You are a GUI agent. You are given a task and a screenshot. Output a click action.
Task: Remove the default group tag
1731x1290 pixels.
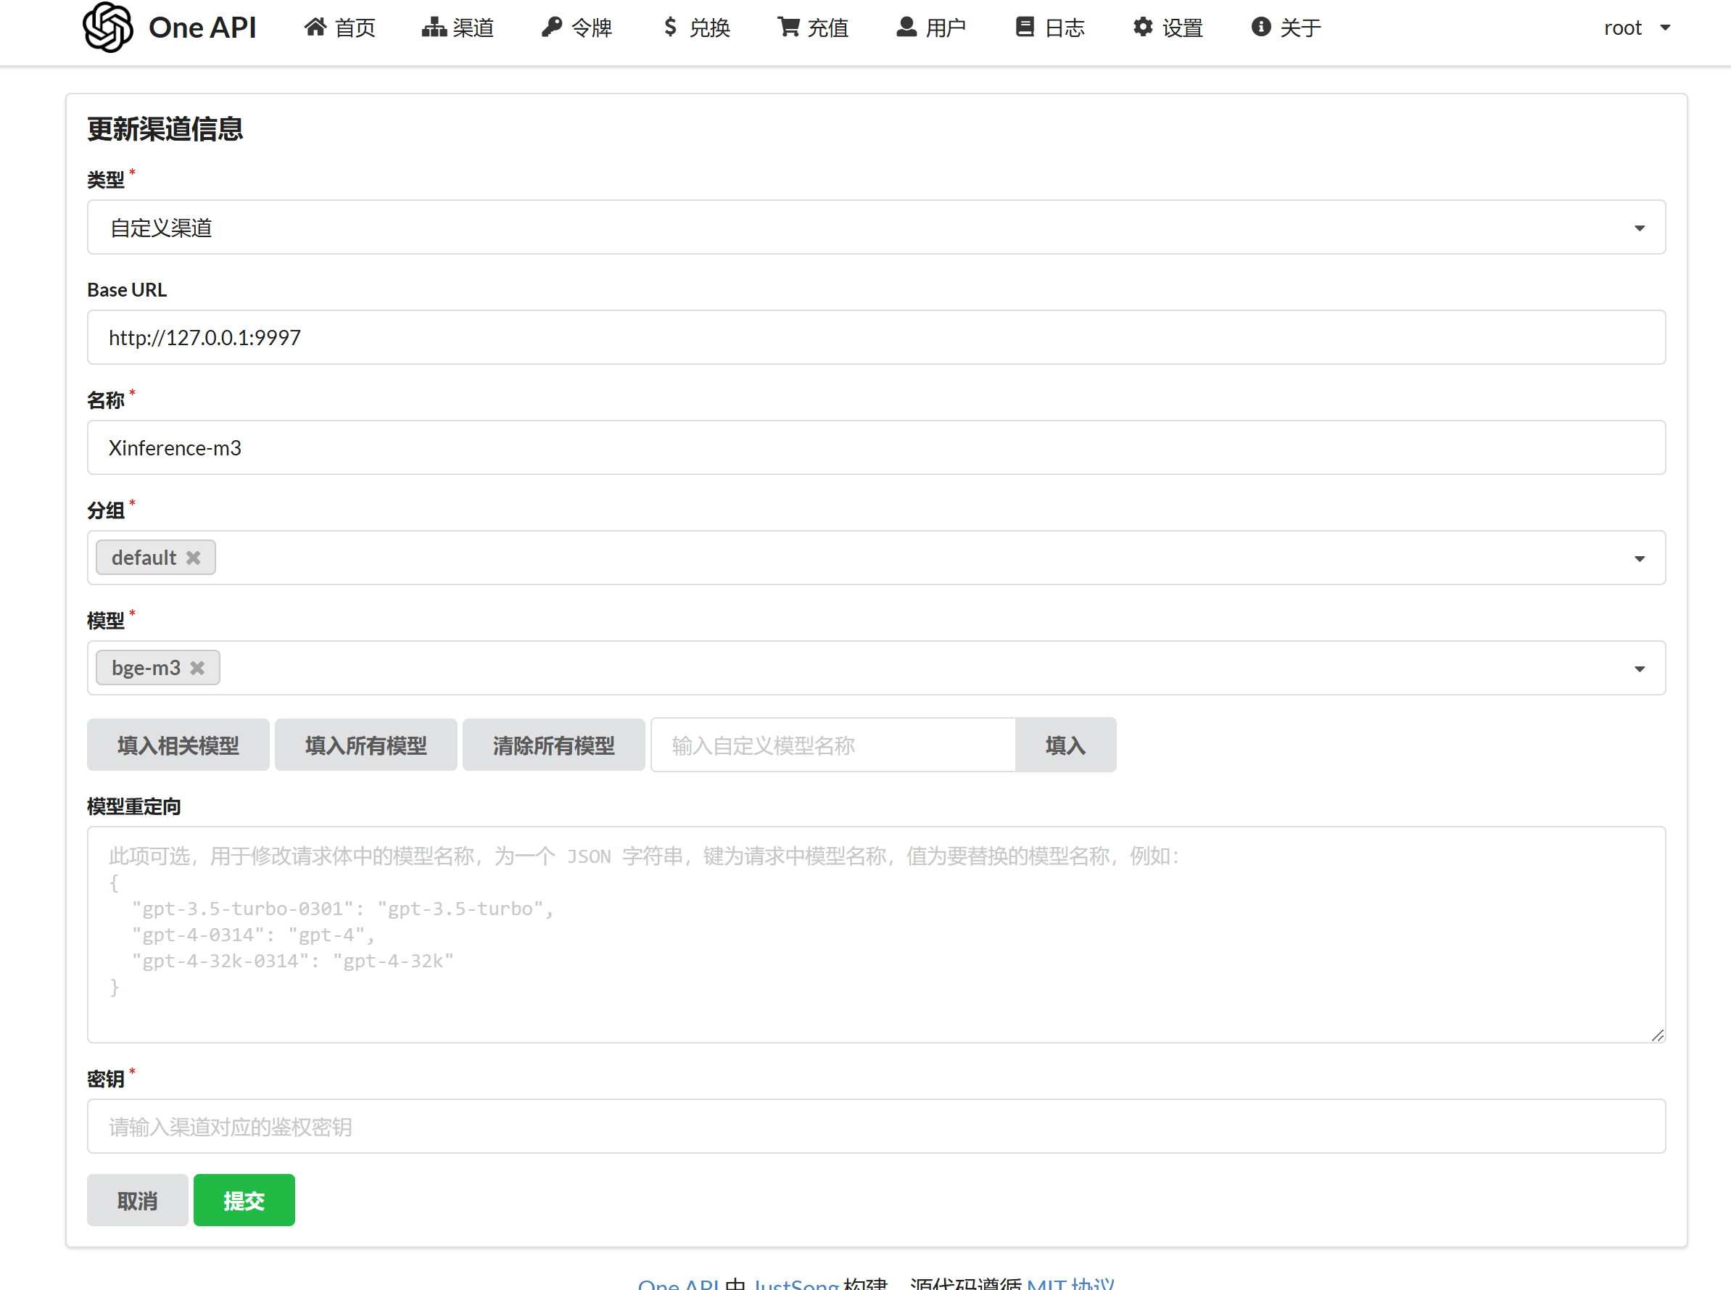pyautogui.click(x=194, y=558)
